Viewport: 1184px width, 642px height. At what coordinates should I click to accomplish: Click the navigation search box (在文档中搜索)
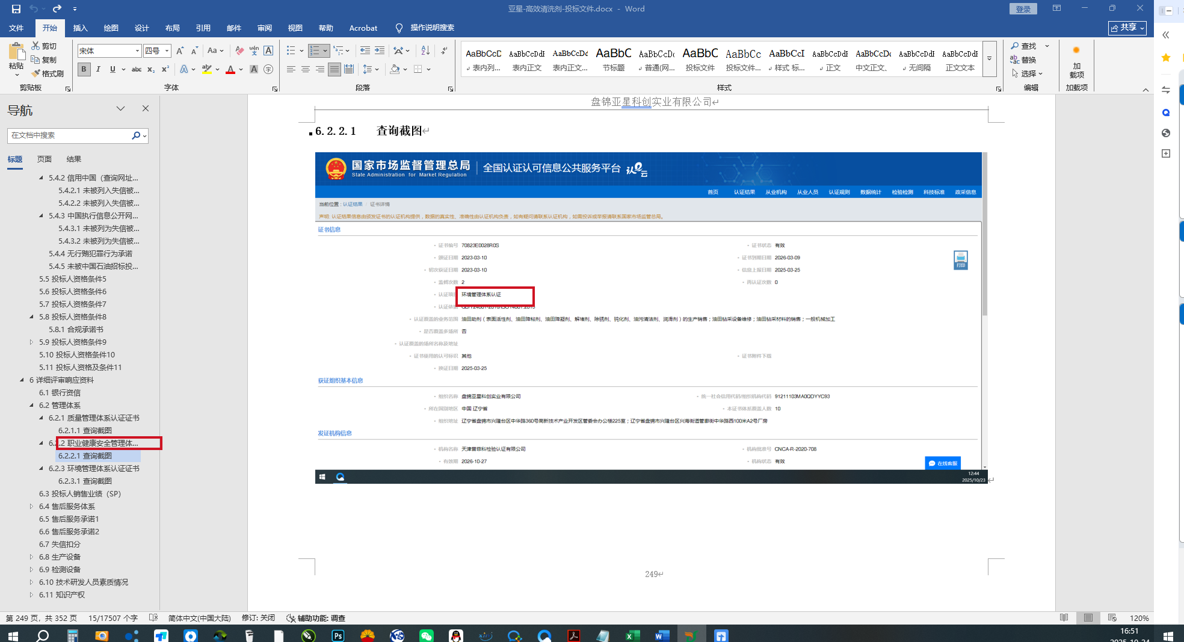coord(70,135)
